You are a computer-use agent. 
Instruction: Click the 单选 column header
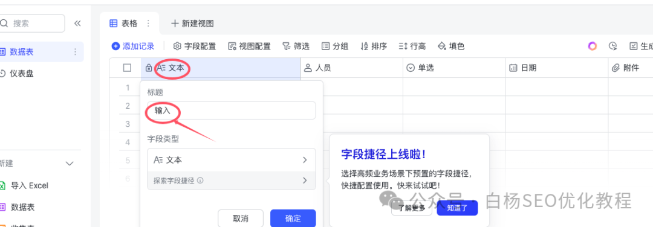[454, 68]
